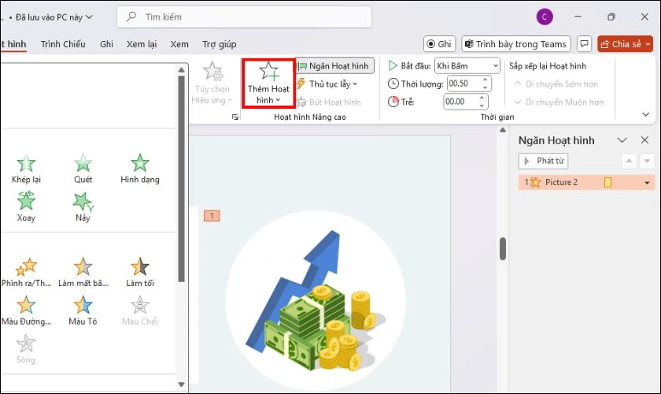Screen dimensions: 661x394
Task: Click the gallery scroll up arrow
Action: tap(181, 69)
